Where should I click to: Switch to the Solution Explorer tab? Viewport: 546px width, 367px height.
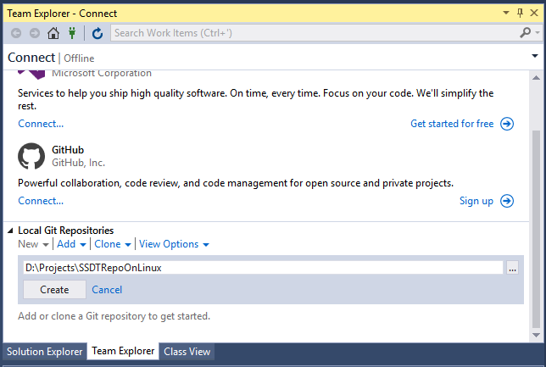tap(45, 352)
